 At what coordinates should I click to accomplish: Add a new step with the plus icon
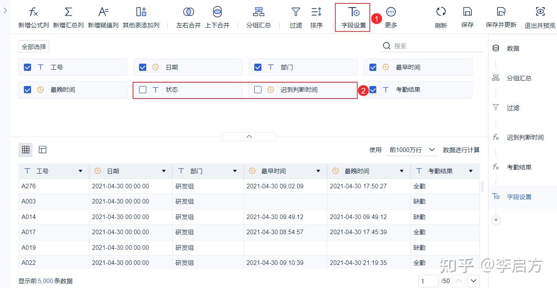[x=496, y=220]
